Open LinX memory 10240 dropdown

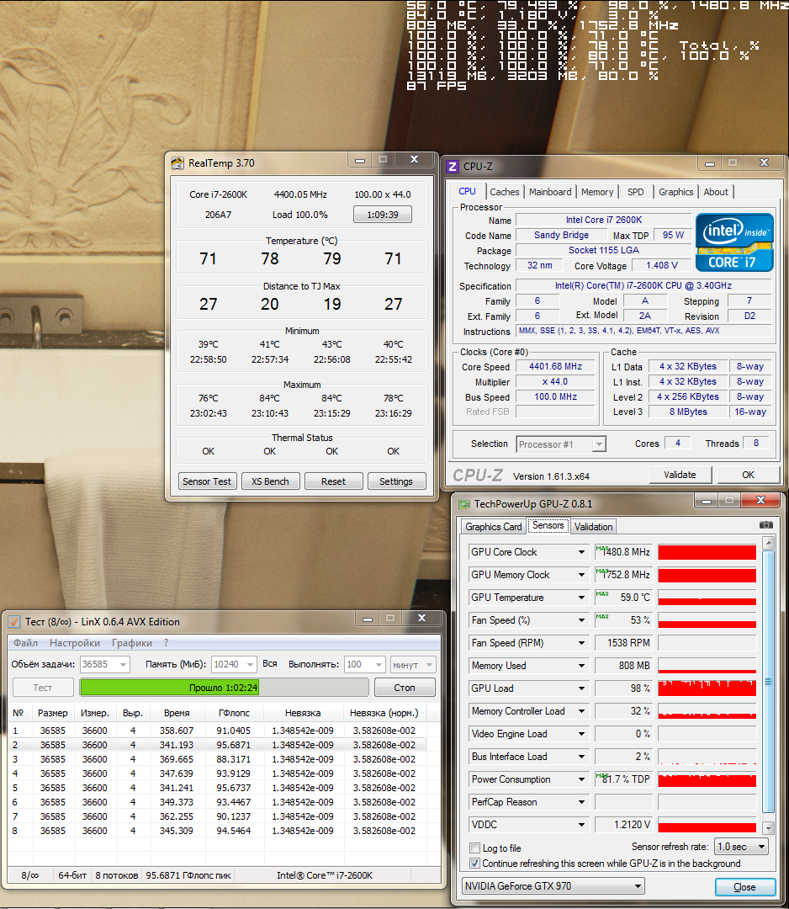coord(235,664)
